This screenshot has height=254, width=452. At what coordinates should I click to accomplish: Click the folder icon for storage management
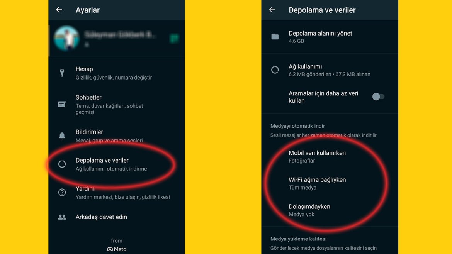click(275, 37)
